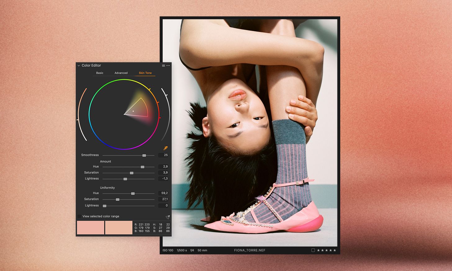Toggle the checkbox beside the rating stars

point(313,250)
